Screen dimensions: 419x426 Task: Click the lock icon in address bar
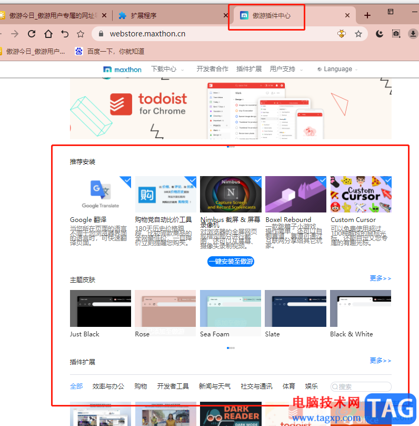(x=101, y=34)
